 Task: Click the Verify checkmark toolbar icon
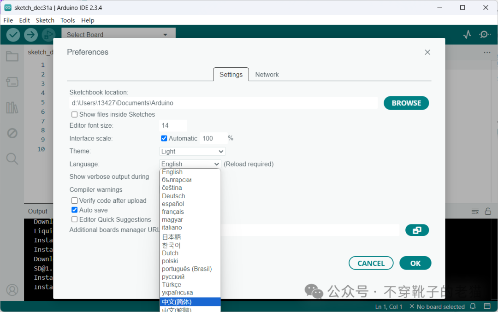coord(13,35)
